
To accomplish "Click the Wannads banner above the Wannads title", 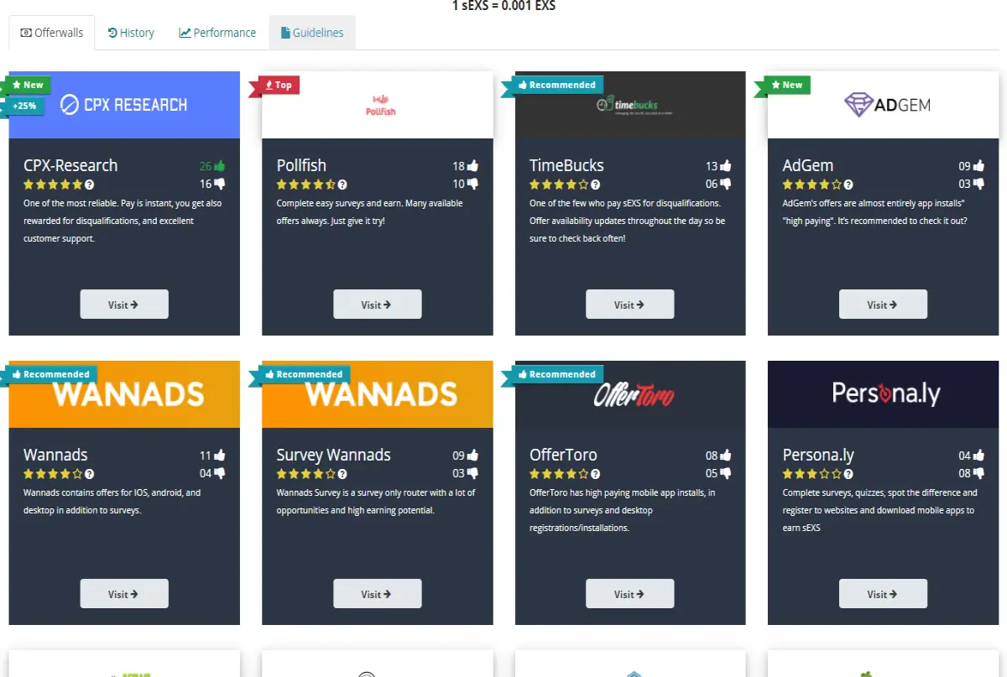I will [x=124, y=394].
